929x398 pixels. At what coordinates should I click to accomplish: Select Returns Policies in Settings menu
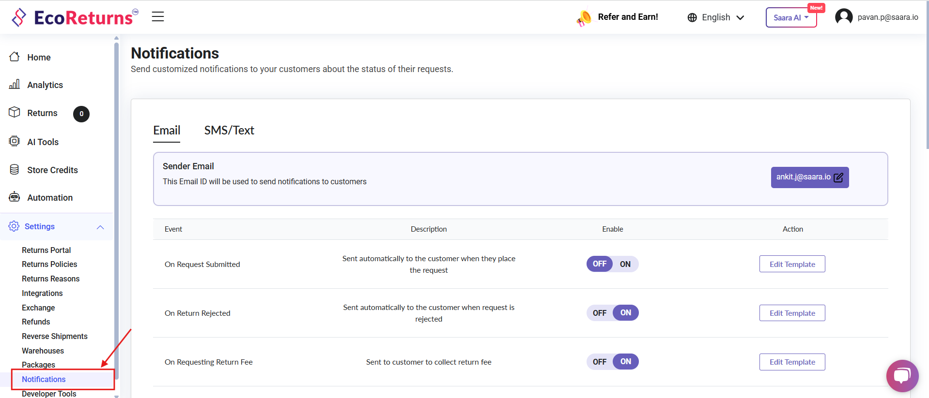click(x=49, y=265)
